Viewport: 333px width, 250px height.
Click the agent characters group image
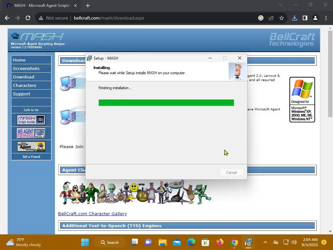click(135, 192)
